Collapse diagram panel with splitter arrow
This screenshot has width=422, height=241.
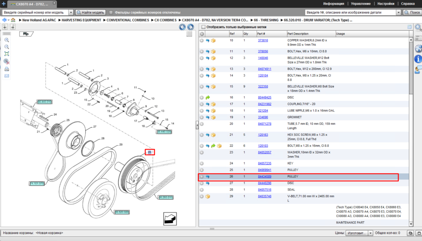197,125
